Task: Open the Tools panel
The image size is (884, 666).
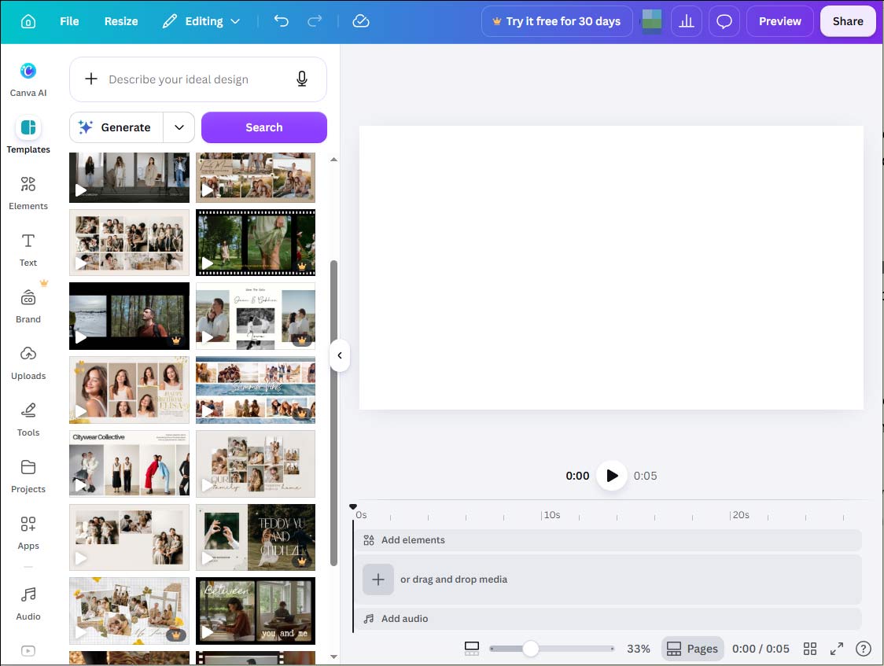Action: pos(28,419)
